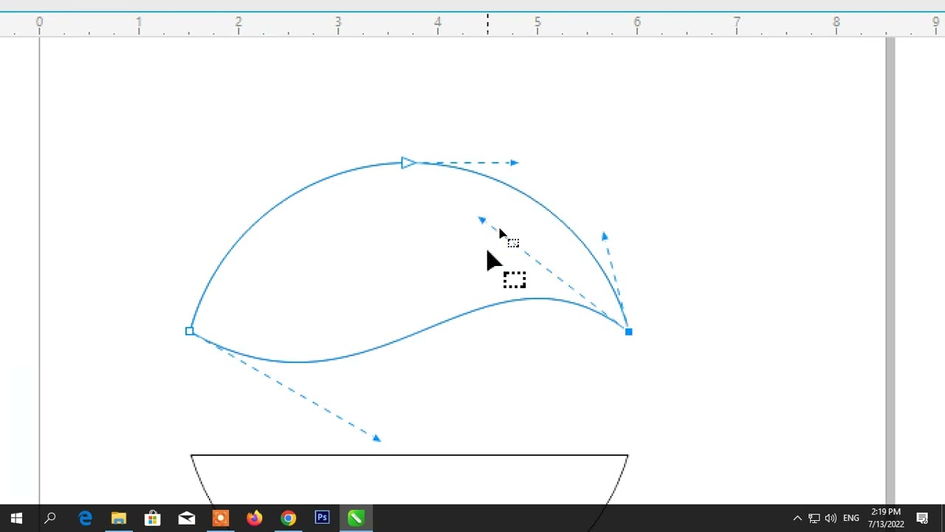Switch to Google Chrome on taskbar
This screenshot has width=945, height=532.
click(x=288, y=518)
